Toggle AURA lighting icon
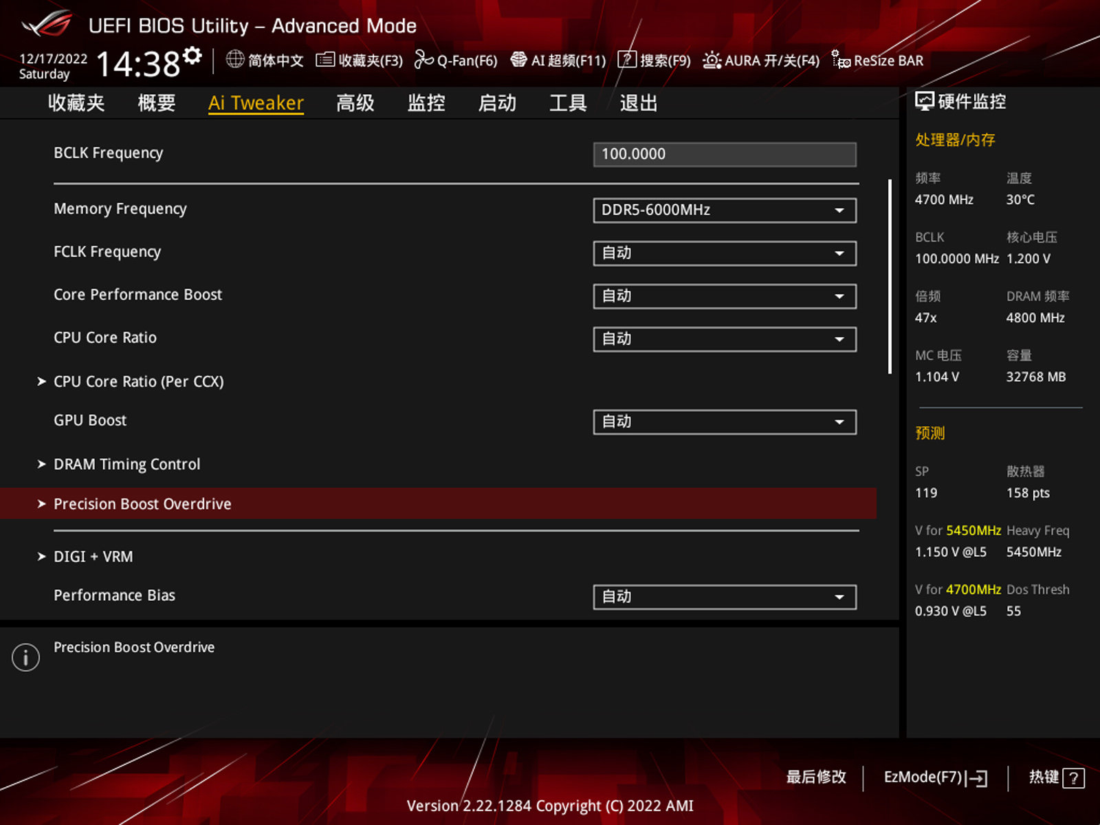Image resolution: width=1100 pixels, height=825 pixels. pyautogui.click(x=712, y=60)
